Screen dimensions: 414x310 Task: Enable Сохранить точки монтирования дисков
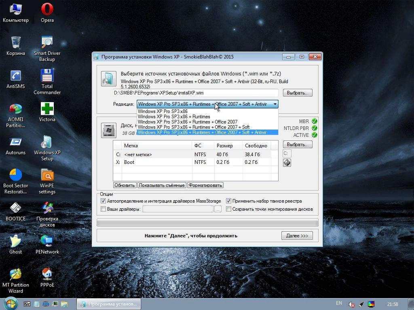tap(229, 209)
